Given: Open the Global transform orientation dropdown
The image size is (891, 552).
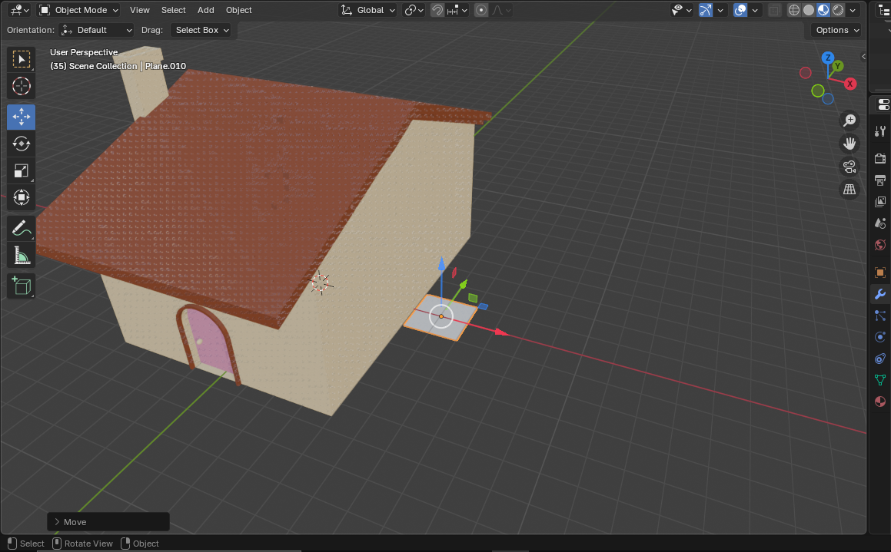Looking at the screenshot, I should click(x=367, y=10).
